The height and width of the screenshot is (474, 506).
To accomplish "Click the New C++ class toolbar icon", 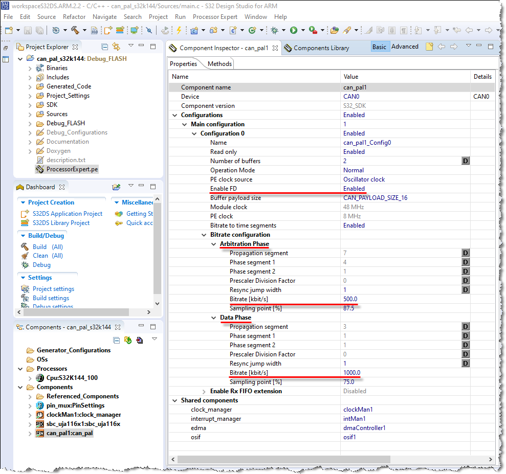I will click(253, 30).
